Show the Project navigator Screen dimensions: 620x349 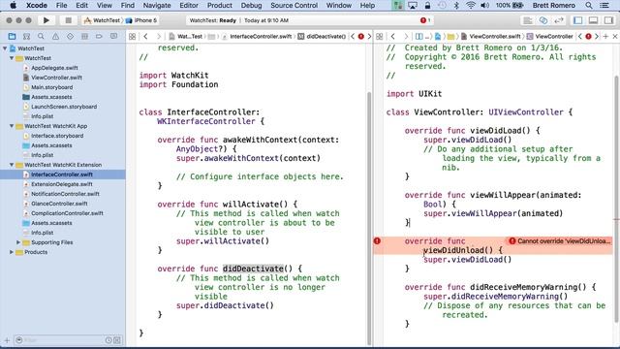[x=12, y=37]
